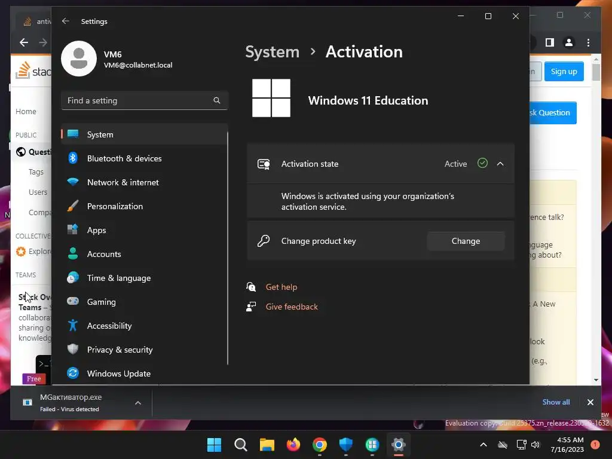612x459 pixels.
Task: Click Tags in Stack Overflow sidebar
Action: [36, 172]
